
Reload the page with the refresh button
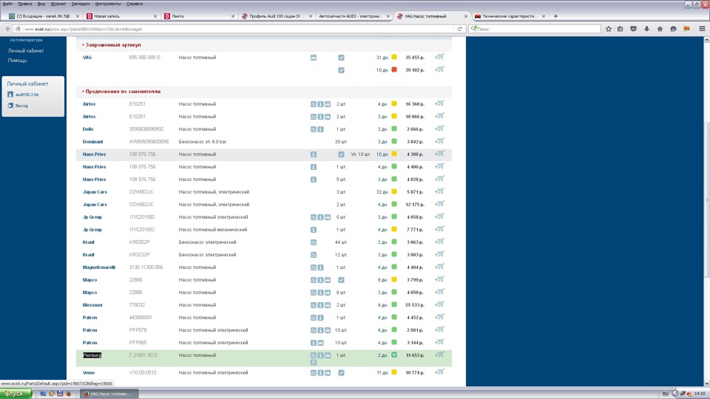click(459, 29)
